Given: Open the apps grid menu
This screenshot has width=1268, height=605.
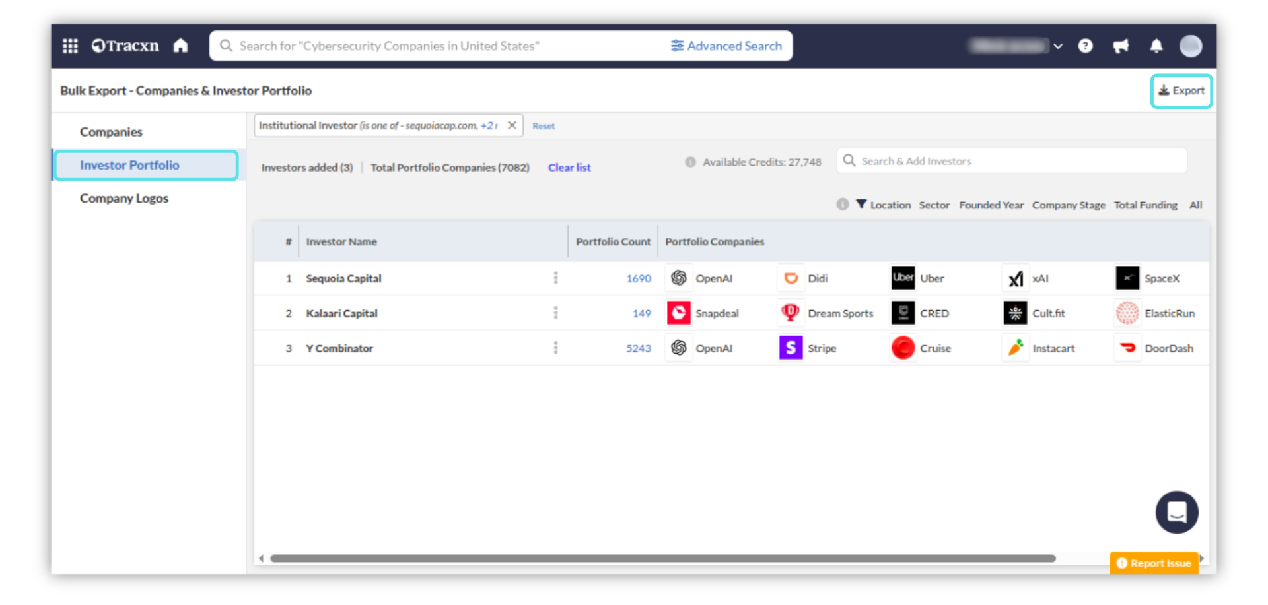Looking at the screenshot, I should pyautogui.click(x=70, y=46).
